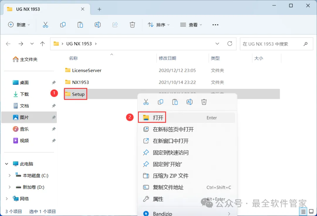Sort by 类型 column header

(215, 58)
